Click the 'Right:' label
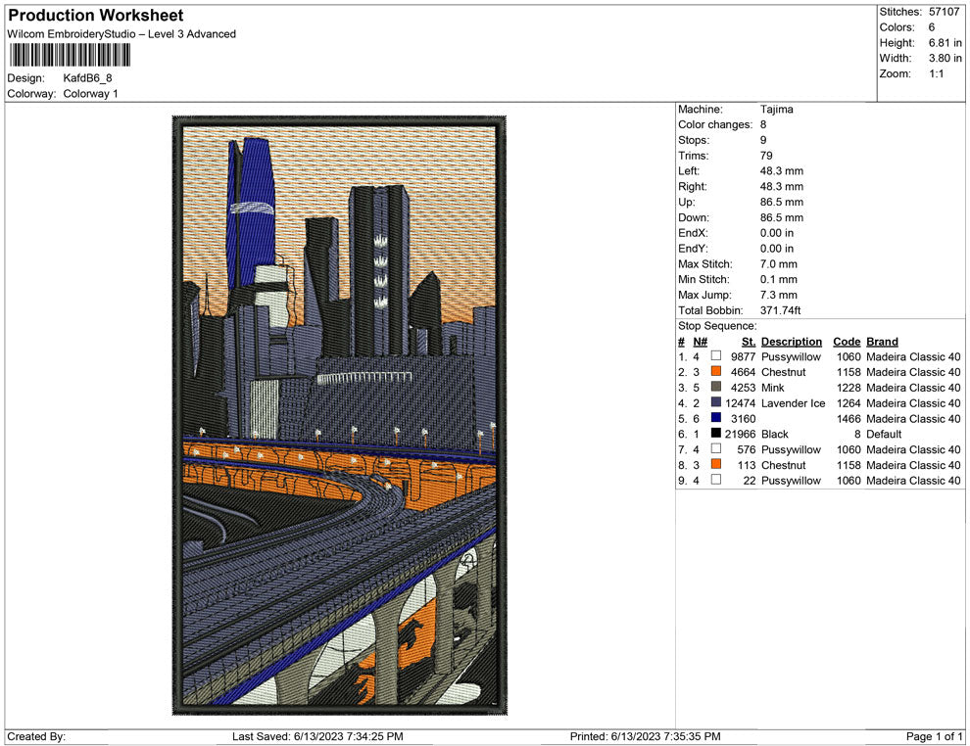 click(693, 186)
